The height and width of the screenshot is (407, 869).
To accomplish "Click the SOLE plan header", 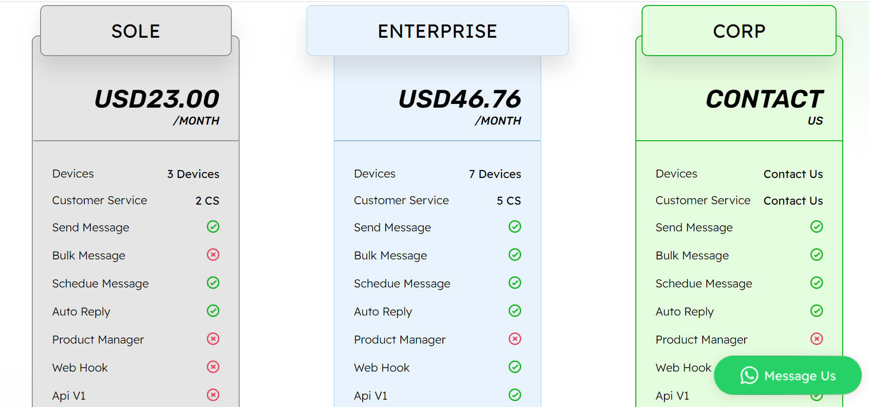I will (136, 31).
